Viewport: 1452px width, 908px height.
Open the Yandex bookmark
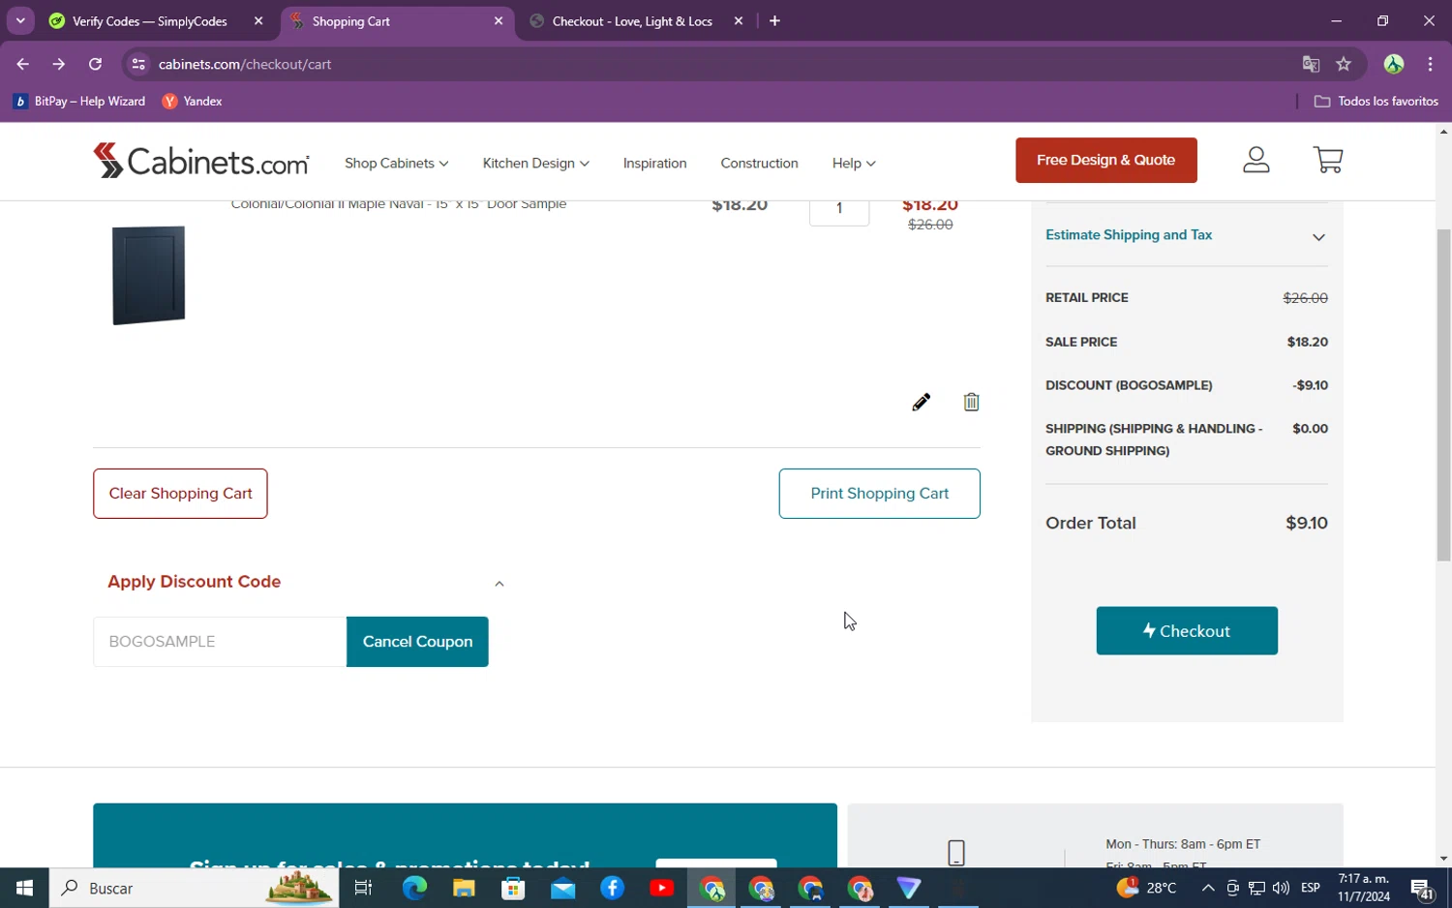coord(192,101)
